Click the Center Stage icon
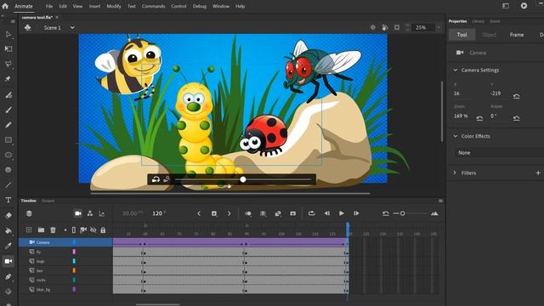Screen dimensions: 544x306 pos(372,27)
